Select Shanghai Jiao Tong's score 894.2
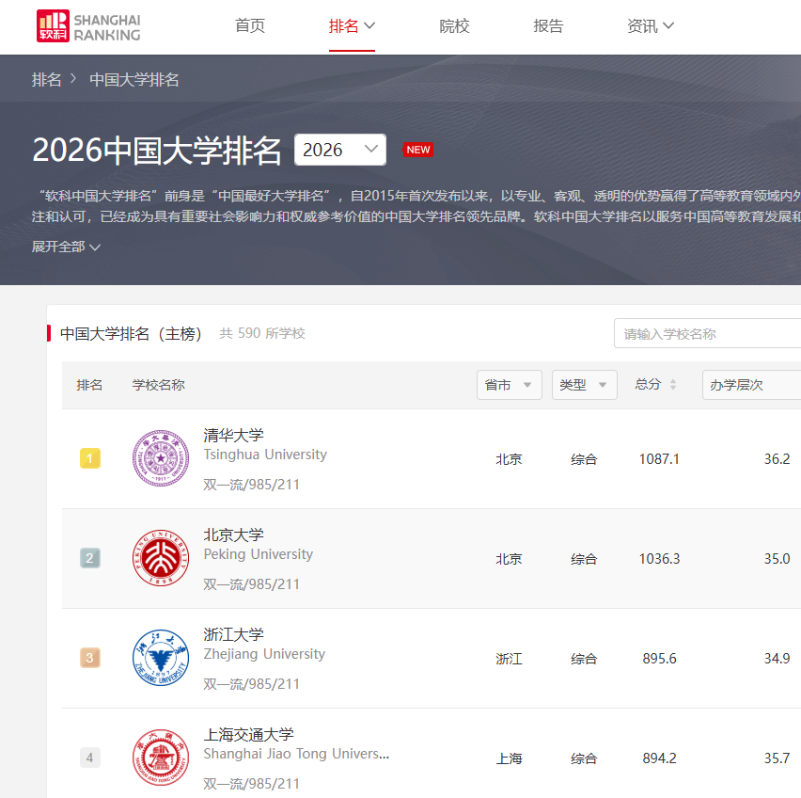Viewport: 801px width, 798px height. click(659, 758)
